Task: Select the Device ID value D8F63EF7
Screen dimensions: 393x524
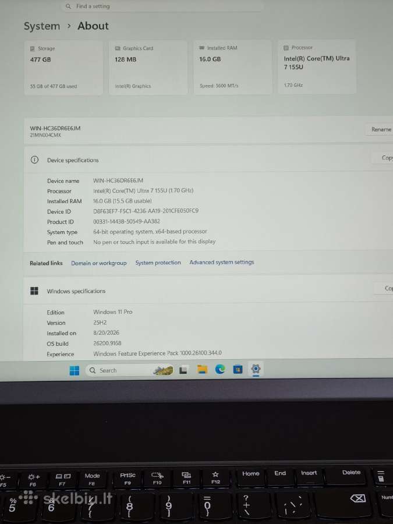Action: point(146,211)
